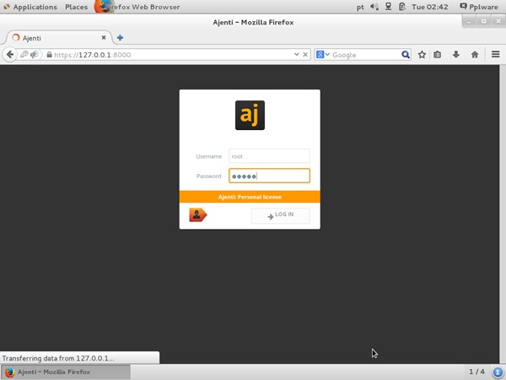
Task: Click the muted volume icon in top bar
Action: [374, 7]
